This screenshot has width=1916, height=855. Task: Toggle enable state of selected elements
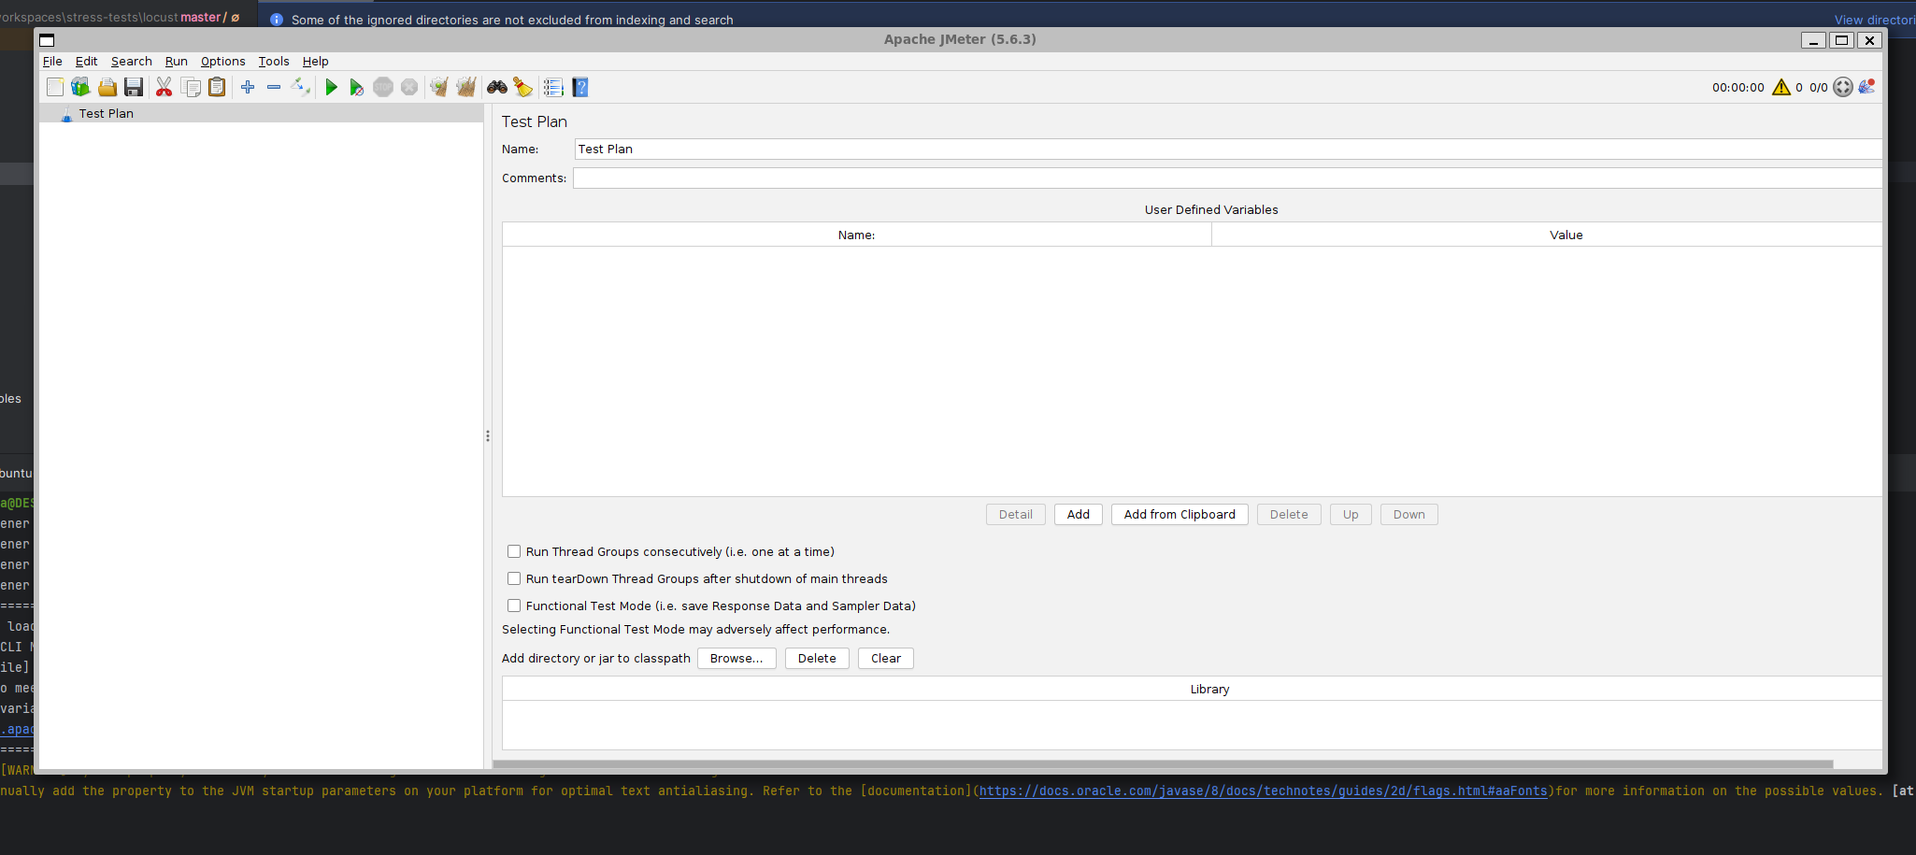(300, 87)
